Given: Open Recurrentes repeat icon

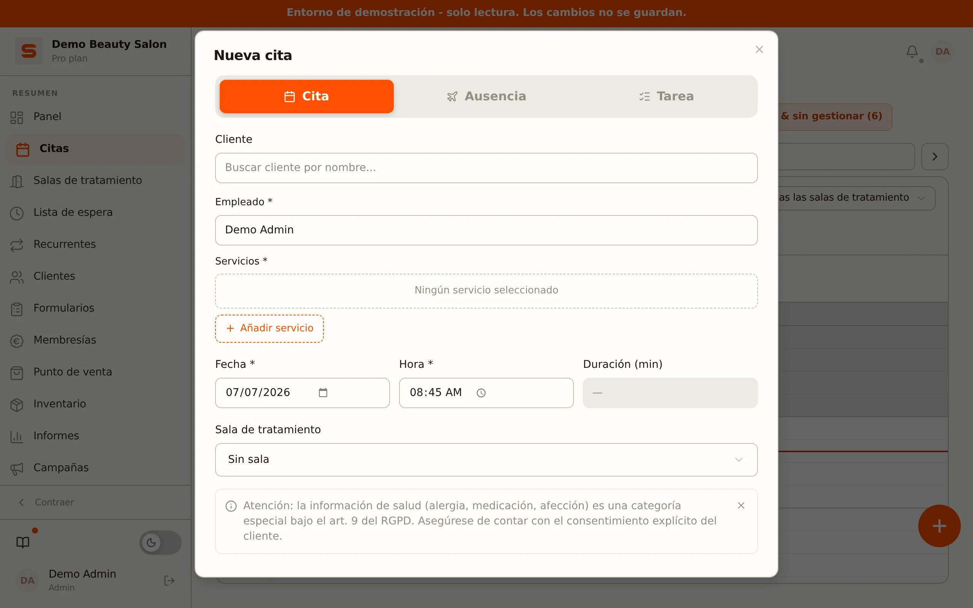Looking at the screenshot, I should pyautogui.click(x=16, y=245).
